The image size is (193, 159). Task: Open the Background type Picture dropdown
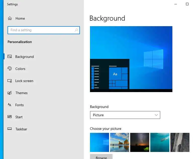coord(125,115)
